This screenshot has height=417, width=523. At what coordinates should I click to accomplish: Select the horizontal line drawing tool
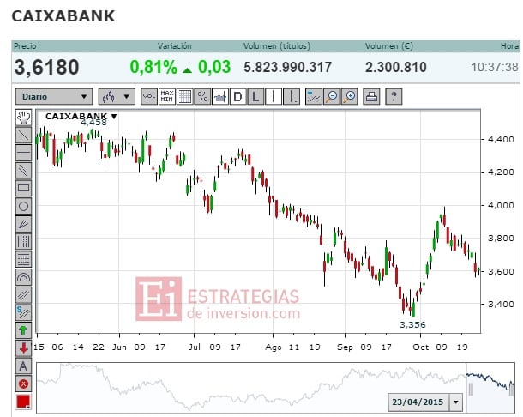pos(23,153)
